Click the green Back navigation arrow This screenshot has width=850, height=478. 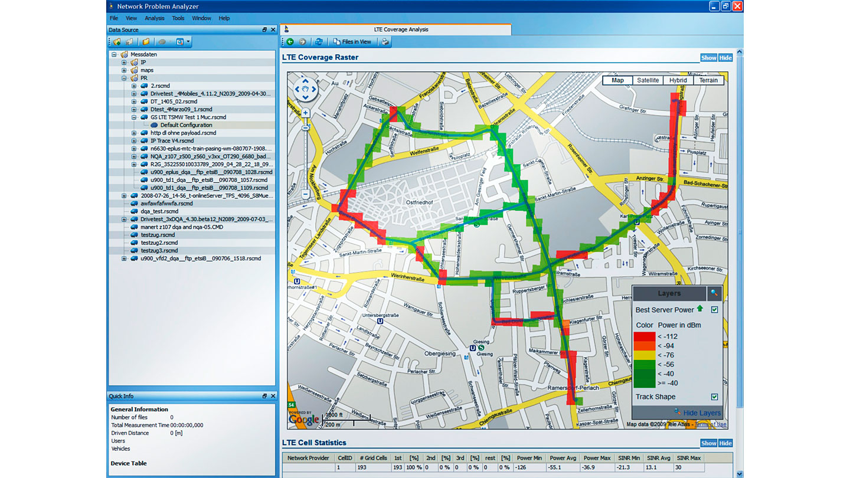click(x=290, y=42)
